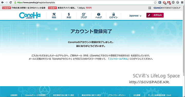Open 会員規約 footer link
This screenshot has width=185, height=97.
[14, 95]
